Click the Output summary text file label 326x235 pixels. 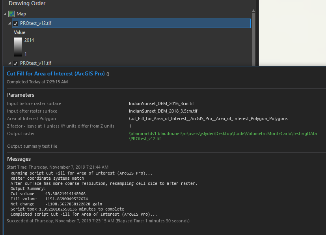[x=32, y=146]
